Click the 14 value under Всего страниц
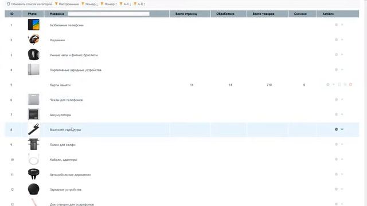Viewport: 367px width, 206px height. [192, 85]
